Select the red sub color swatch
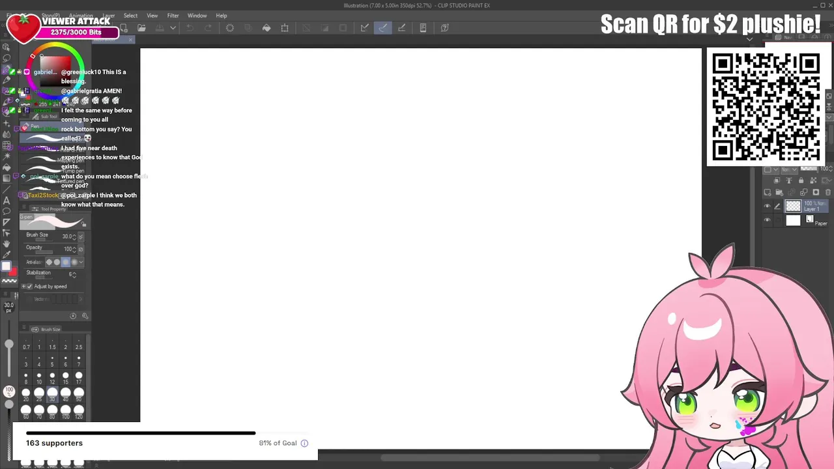This screenshot has width=834, height=469. click(x=13, y=272)
